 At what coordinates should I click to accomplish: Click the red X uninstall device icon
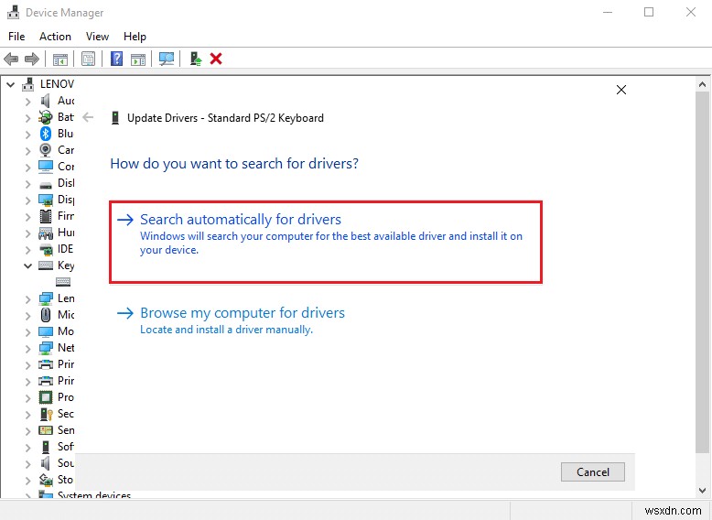click(x=216, y=59)
